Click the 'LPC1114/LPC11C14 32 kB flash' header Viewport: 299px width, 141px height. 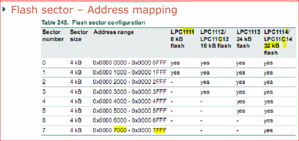278,43
